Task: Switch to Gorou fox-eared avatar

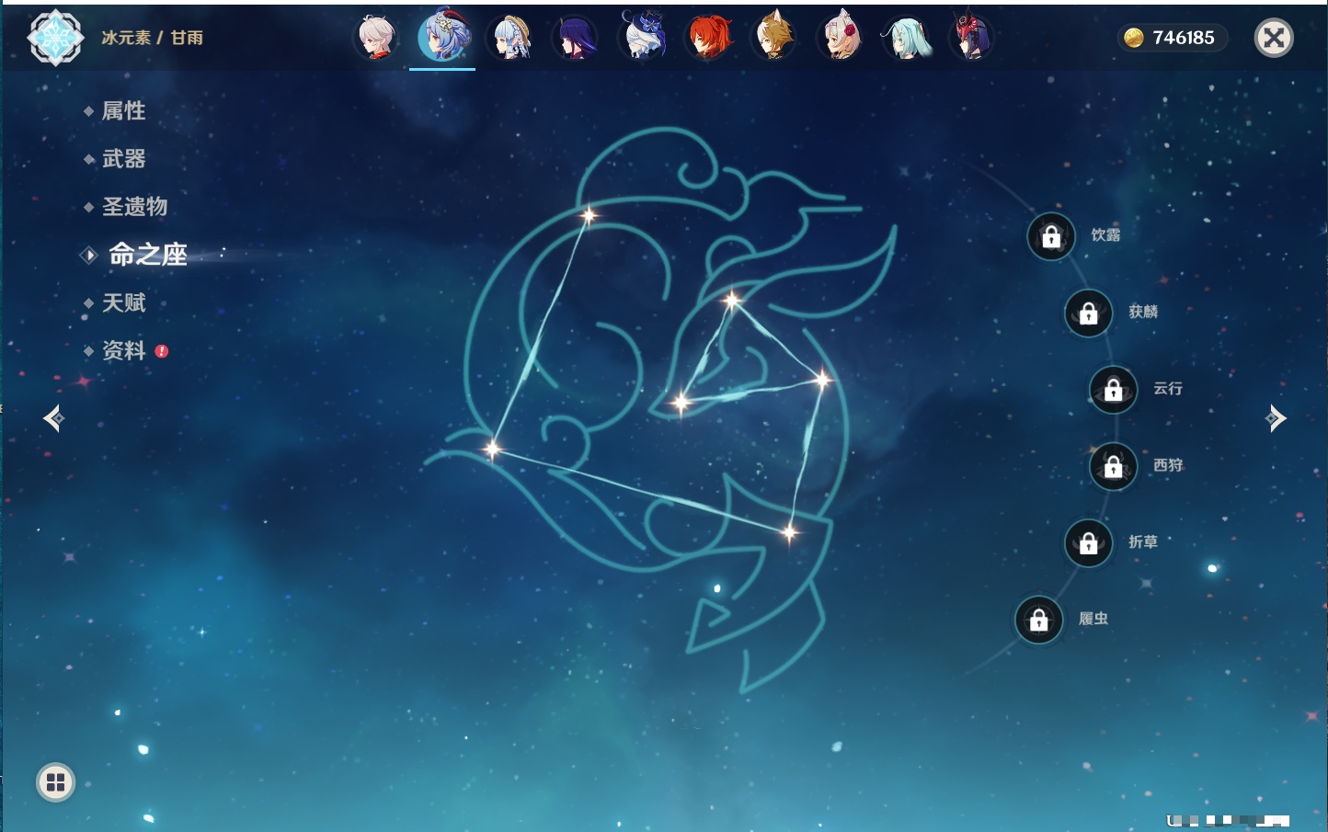Action: point(774,38)
